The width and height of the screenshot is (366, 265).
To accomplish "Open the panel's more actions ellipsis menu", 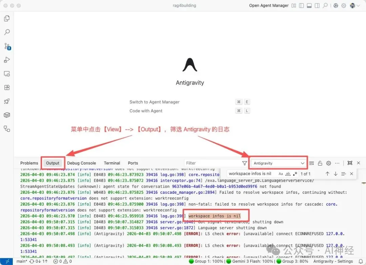I will [x=337, y=163].
